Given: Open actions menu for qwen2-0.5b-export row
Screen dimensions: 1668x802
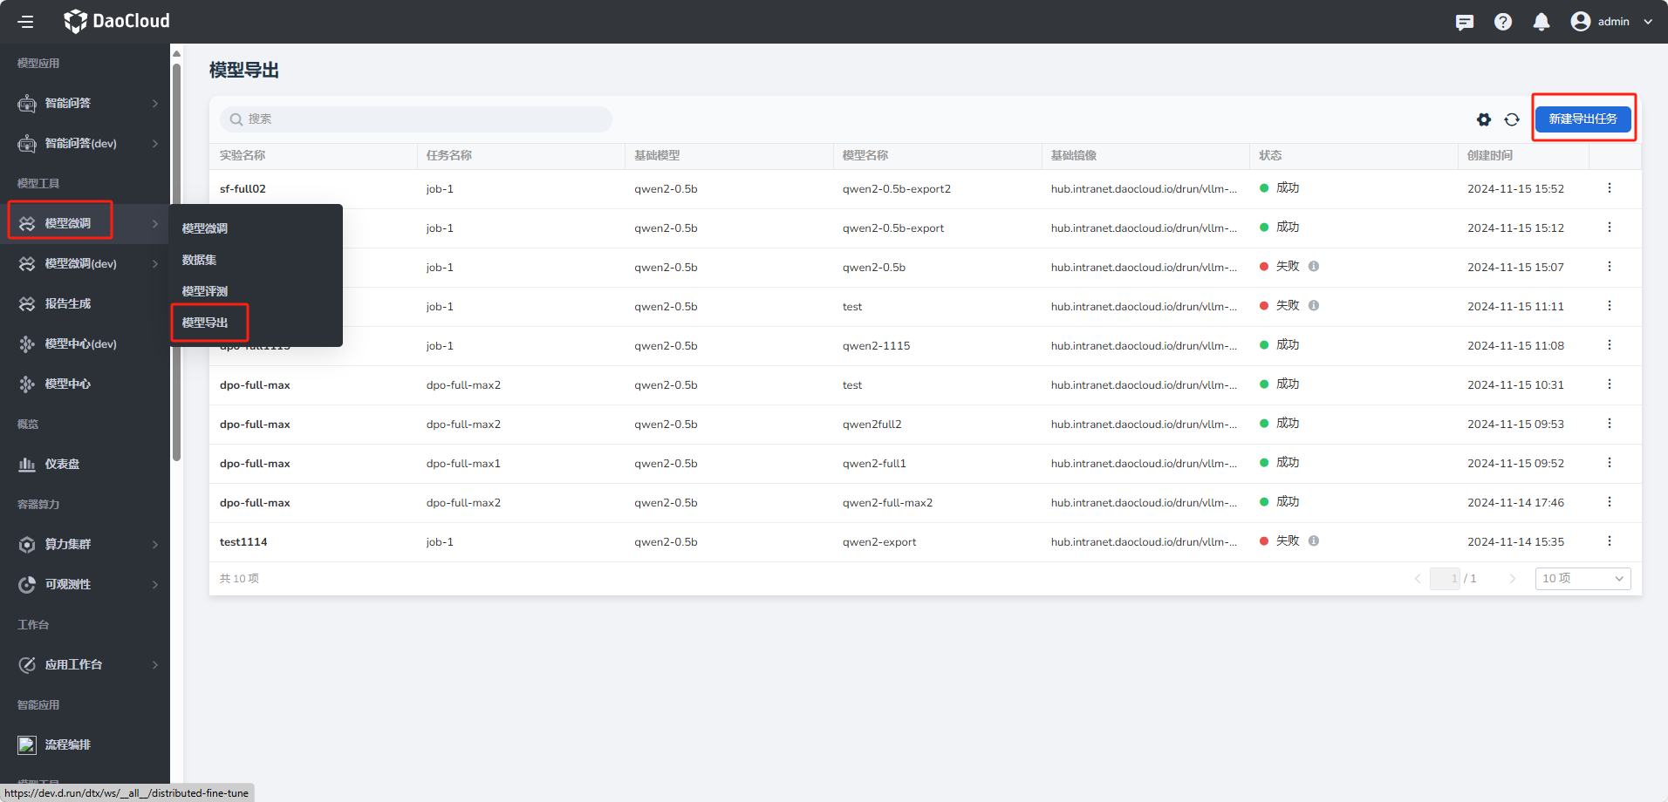Looking at the screenshot, I should click(1610, 228).
